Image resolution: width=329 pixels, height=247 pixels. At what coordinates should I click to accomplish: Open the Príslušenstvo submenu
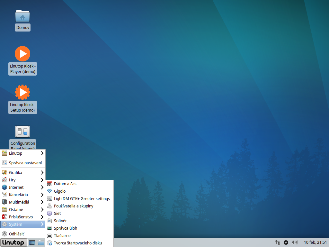coord(23,217)
